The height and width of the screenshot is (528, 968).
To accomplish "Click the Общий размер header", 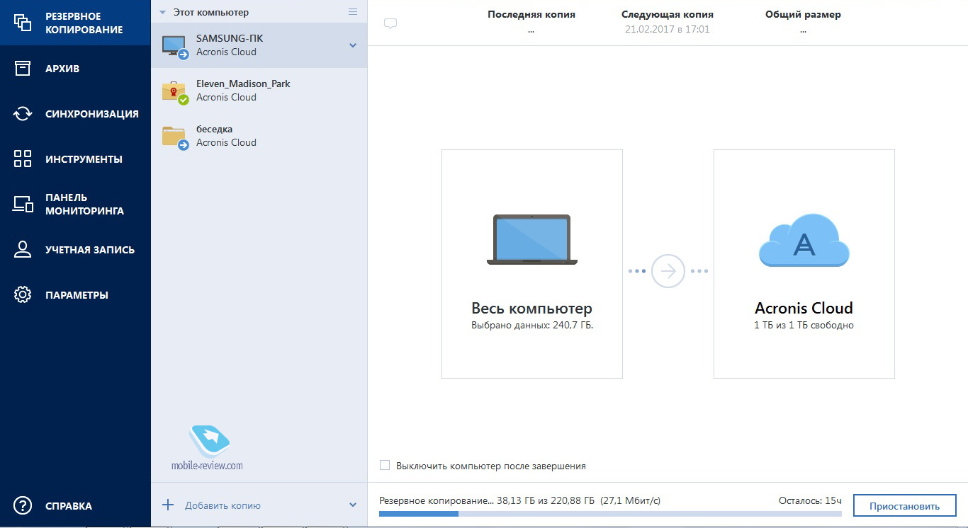I will tap(803, 14).
